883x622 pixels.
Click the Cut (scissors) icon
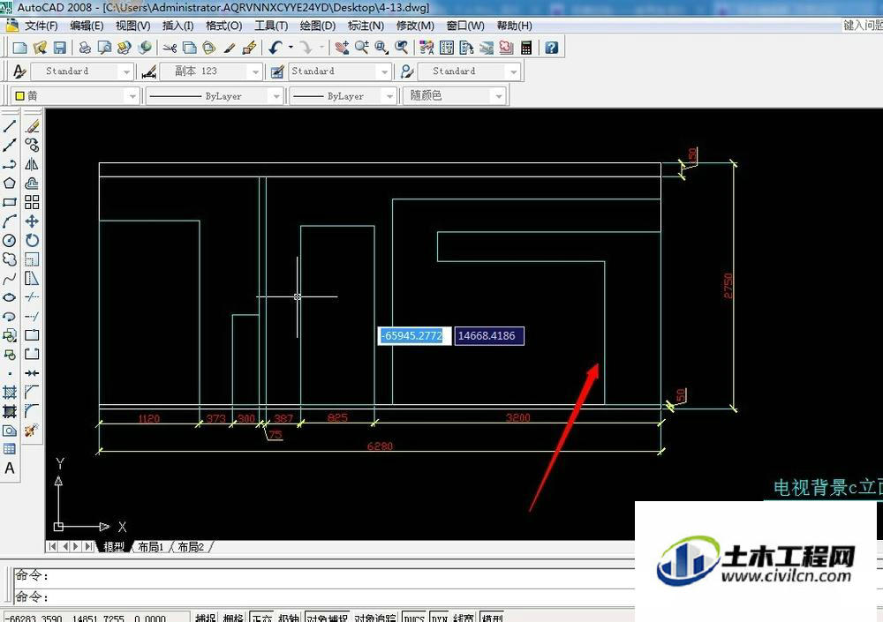(170, 48)
